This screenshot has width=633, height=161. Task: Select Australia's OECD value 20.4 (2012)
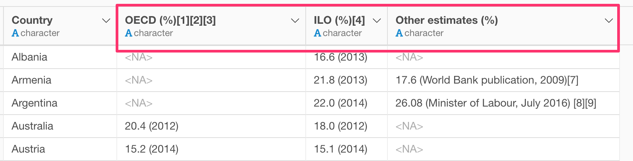click(211, 126)
